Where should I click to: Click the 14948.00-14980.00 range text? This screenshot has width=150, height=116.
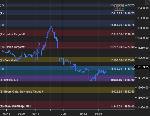point(122,106)
